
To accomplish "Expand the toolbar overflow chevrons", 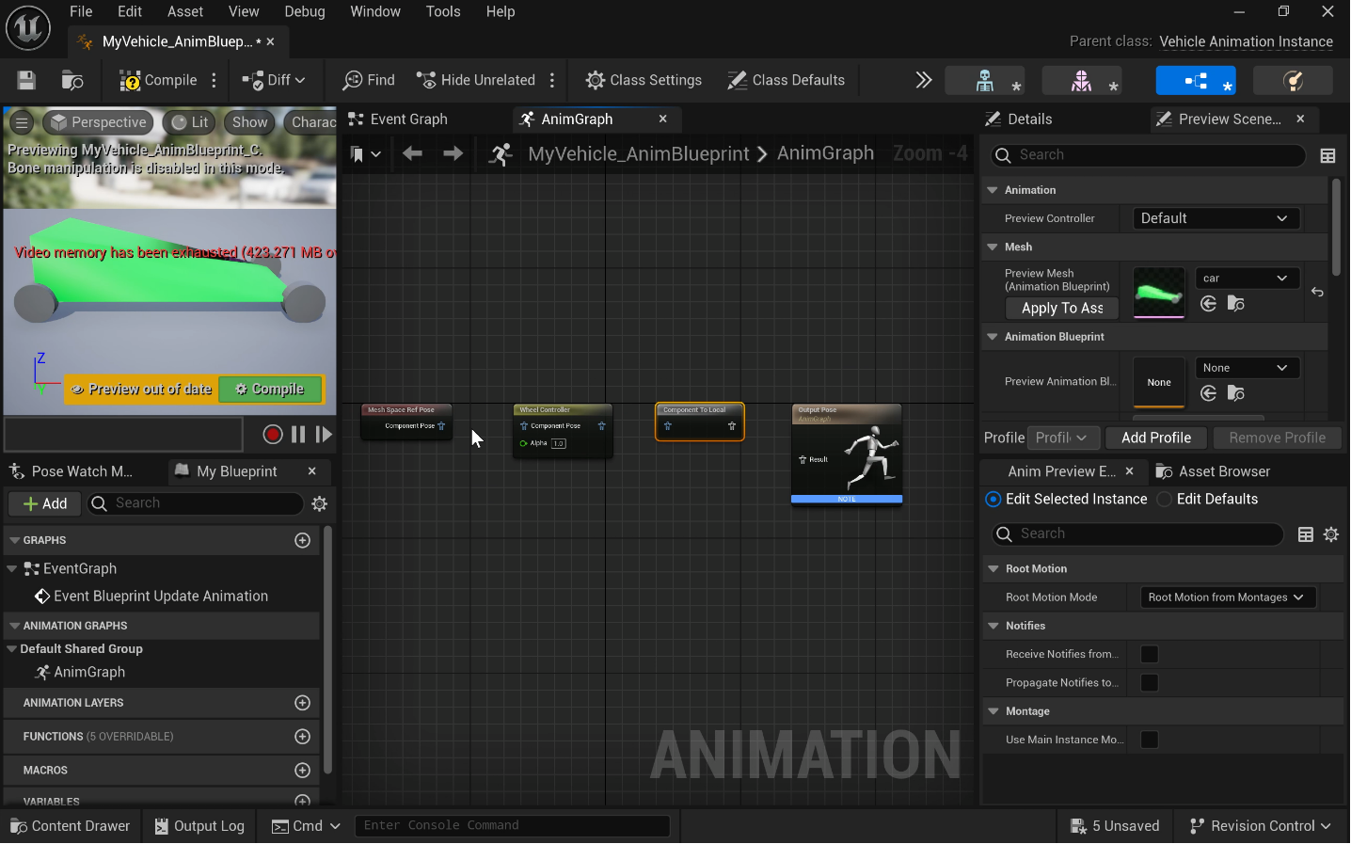I will (x=924, y=81).
